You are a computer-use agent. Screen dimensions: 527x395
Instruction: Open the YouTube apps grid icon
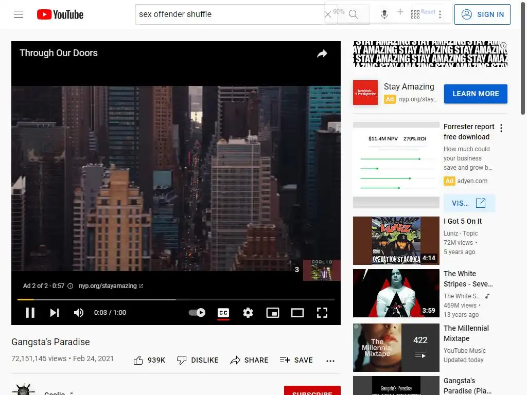[x=415, y=14]
